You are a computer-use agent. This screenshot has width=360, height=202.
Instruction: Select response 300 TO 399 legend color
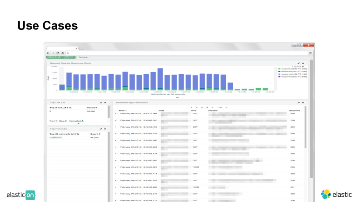pos(279,72)
